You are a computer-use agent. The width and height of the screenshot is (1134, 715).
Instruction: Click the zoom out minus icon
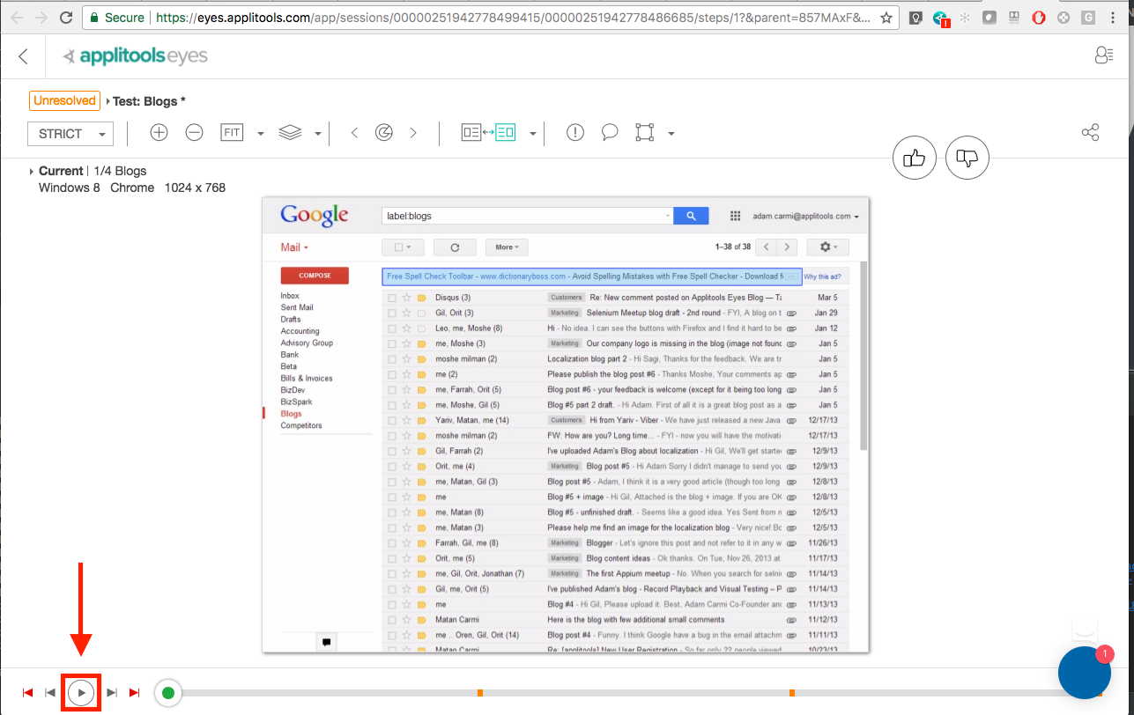pos(195,133)
